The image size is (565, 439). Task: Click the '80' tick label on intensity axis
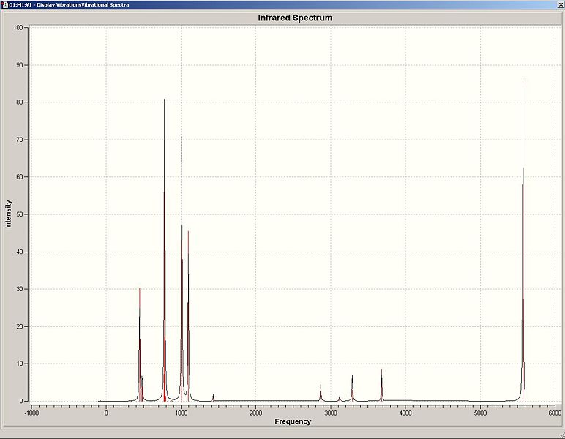coord(20,102)
